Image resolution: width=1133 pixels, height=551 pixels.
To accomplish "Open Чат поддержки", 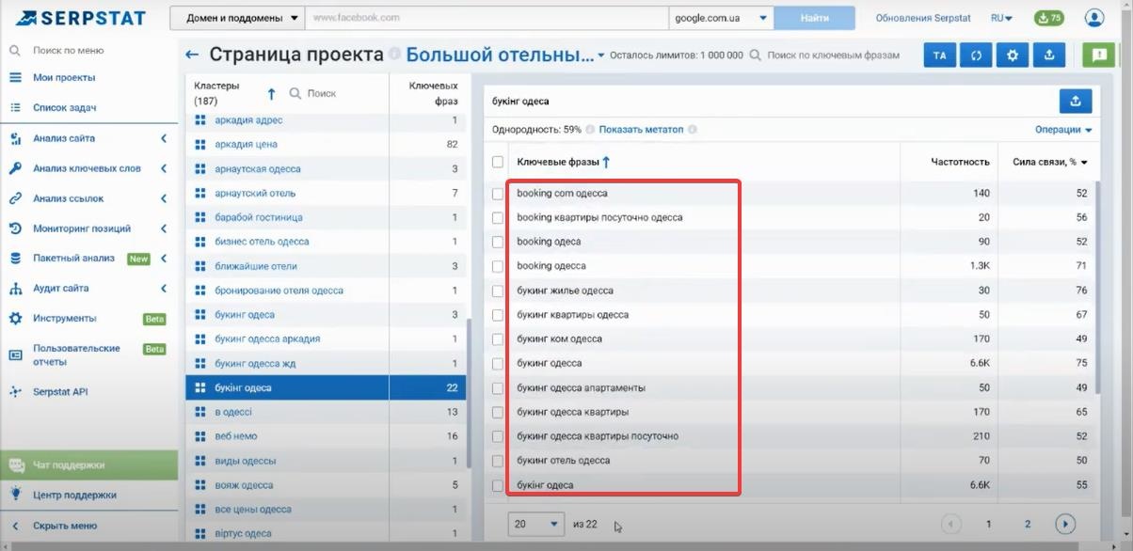I will pos(89,465).
